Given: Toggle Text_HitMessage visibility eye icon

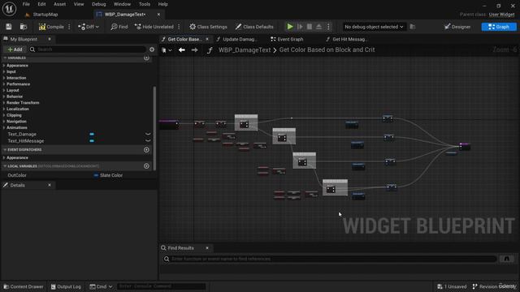Looking at the screenshot, I should click(x=148, y=141).
